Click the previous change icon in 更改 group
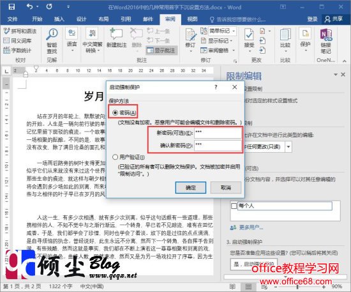The width and height of the screenshot is (351, 292). (262, 40)
